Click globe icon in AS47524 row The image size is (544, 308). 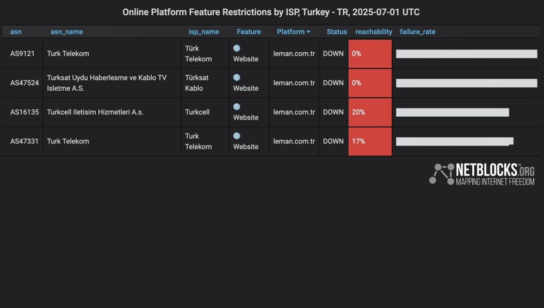click(x=237, y=77)
